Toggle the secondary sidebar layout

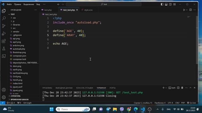tap(170, 4)
